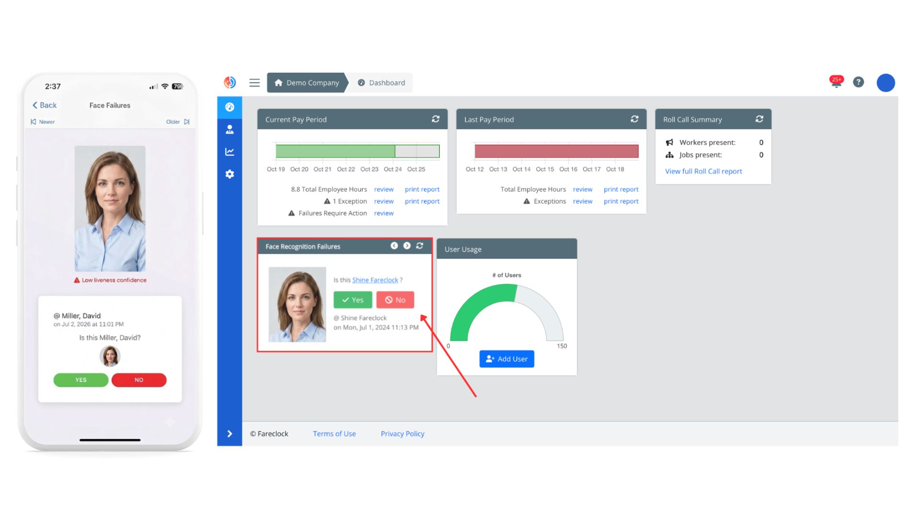
Task: Click 'Jobs present:' row label
Action: (x=701, y=155)
